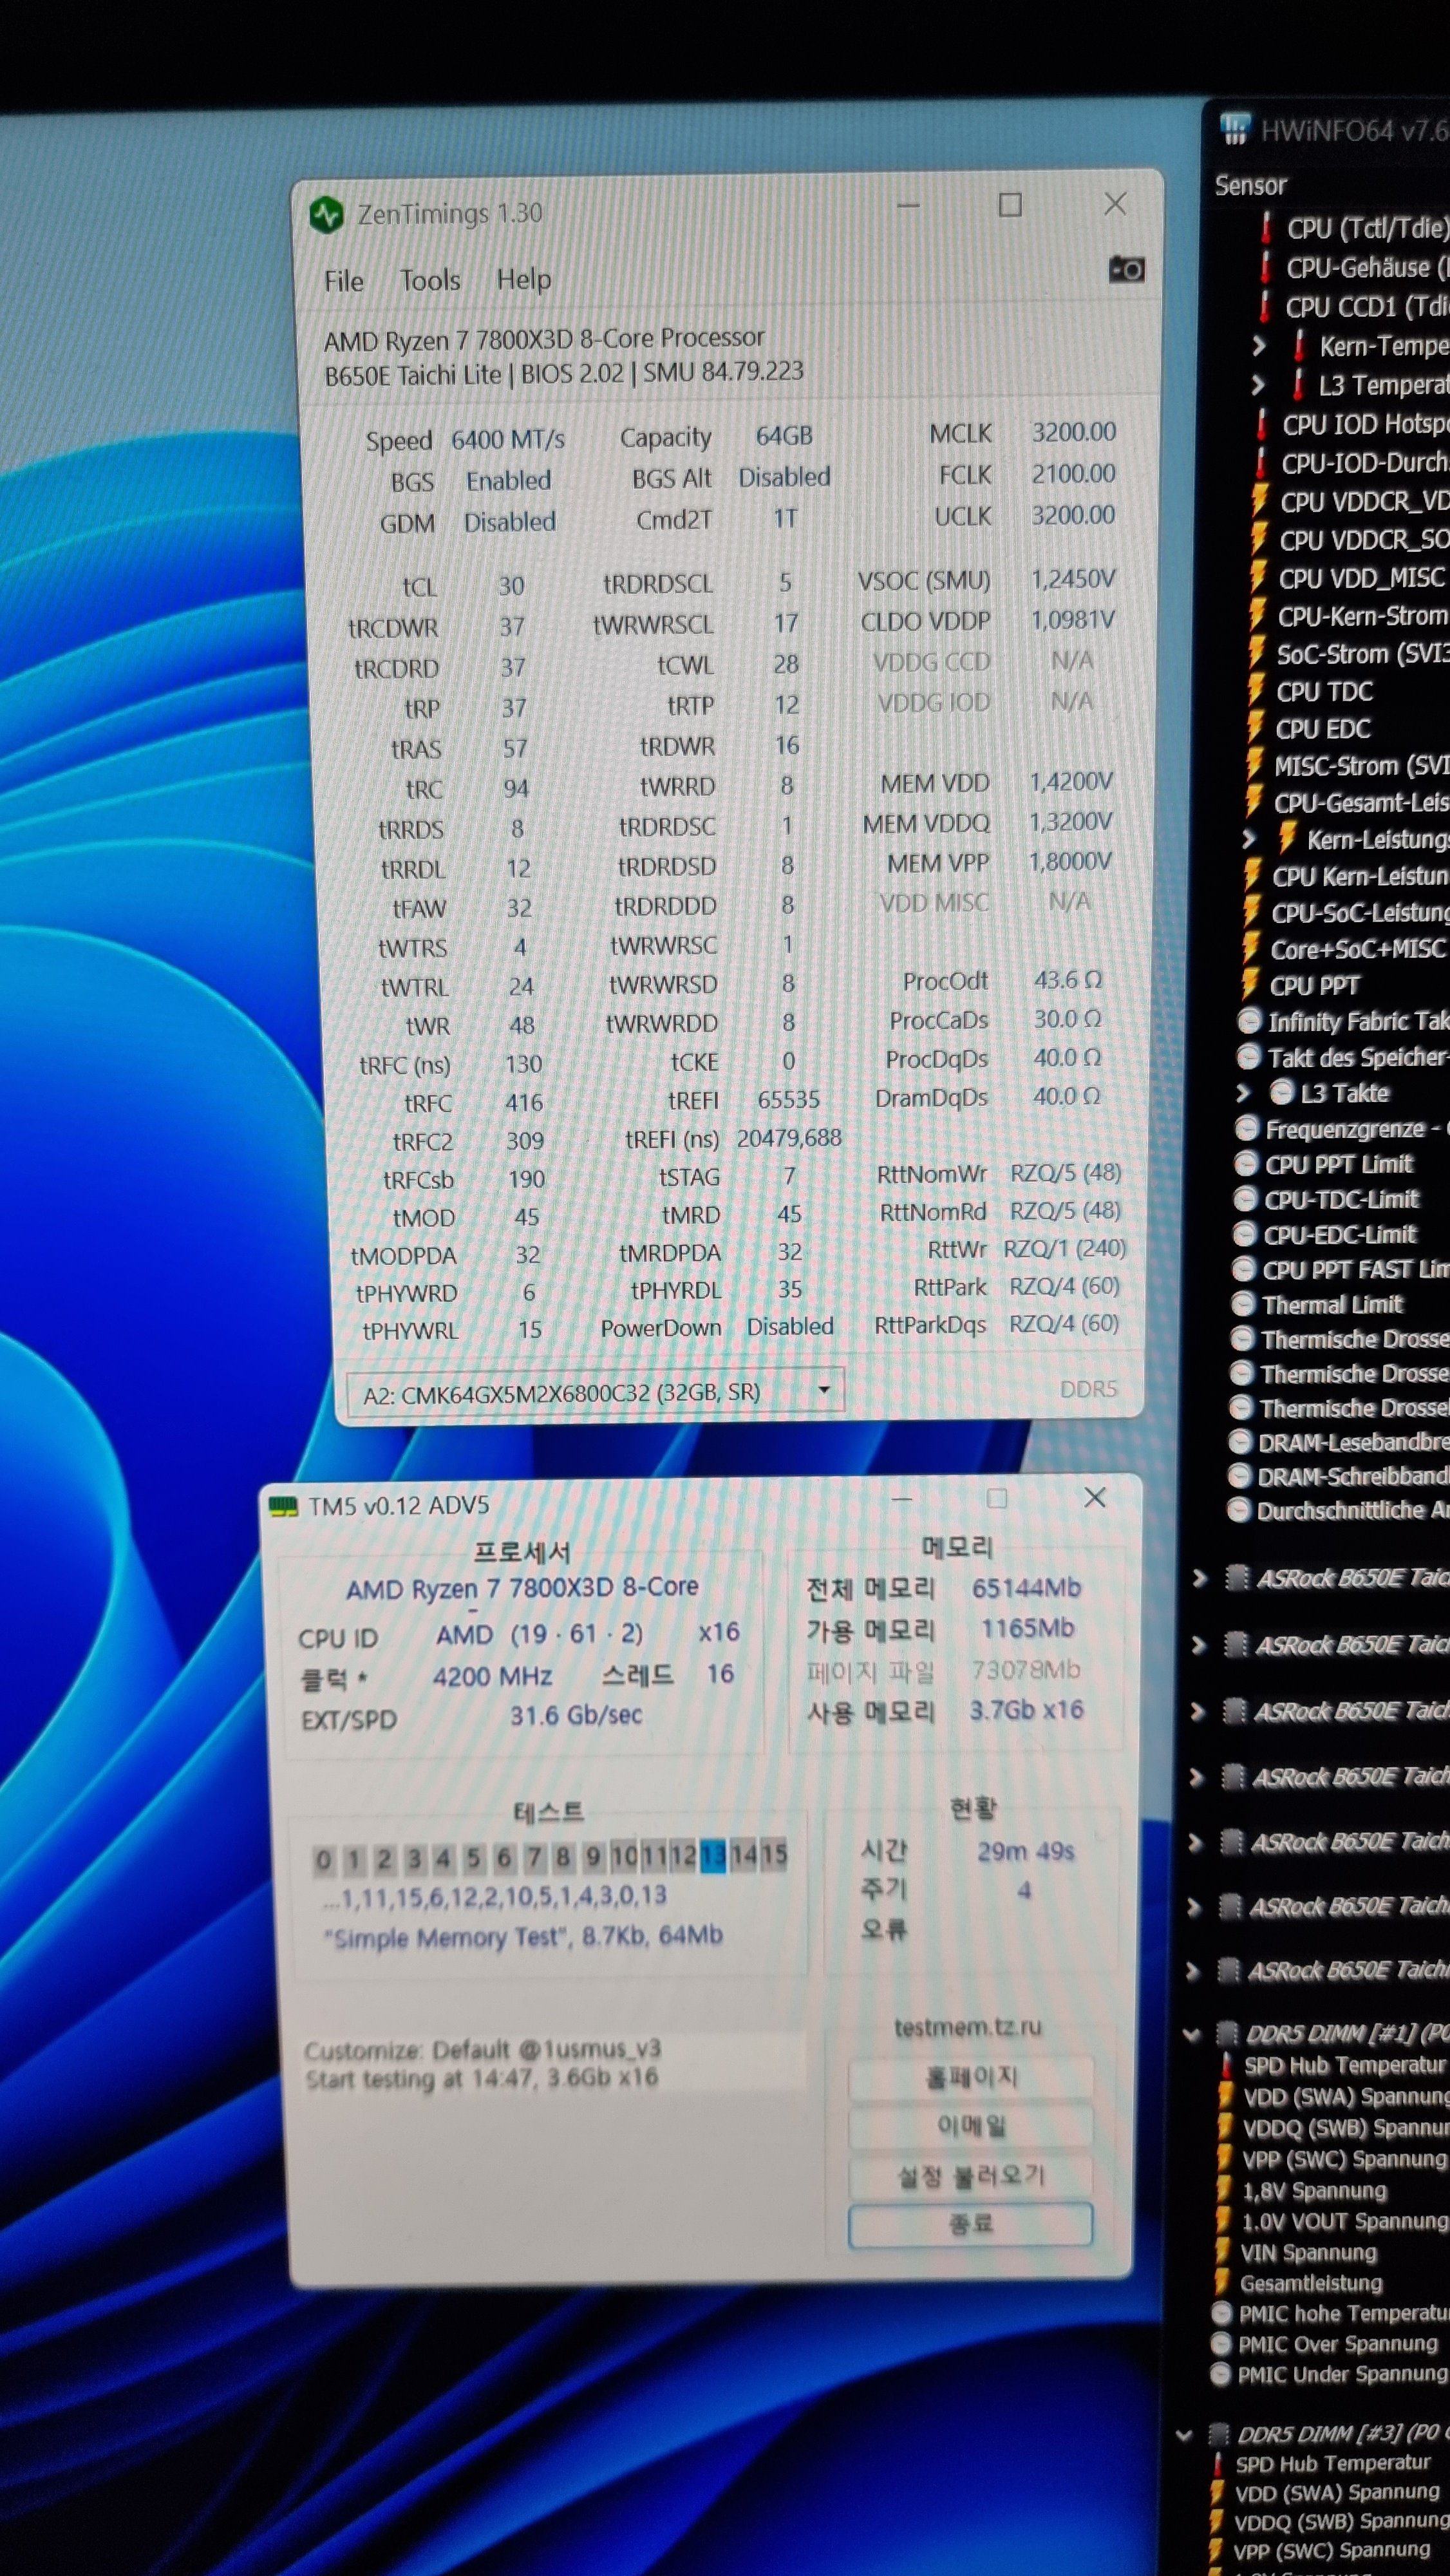The image size is (1450, 2576).
Task: Click the CPU TDC bolt icon
Action: pos(1255,691)
